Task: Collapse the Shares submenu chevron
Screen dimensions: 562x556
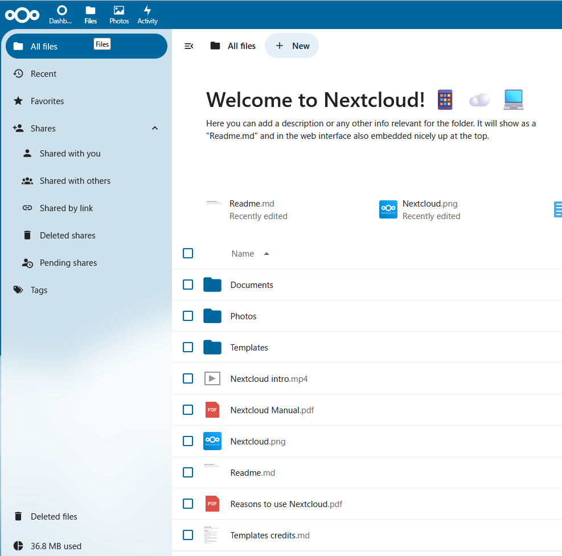Action: (155, 128)
